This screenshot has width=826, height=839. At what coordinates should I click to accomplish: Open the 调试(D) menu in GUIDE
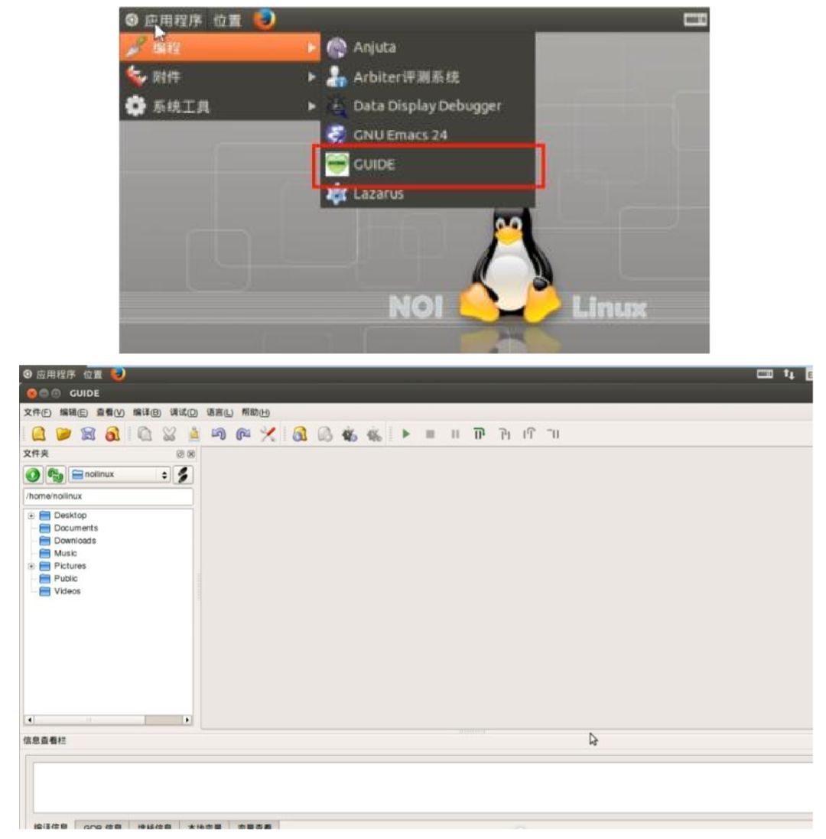click(184, 412)
